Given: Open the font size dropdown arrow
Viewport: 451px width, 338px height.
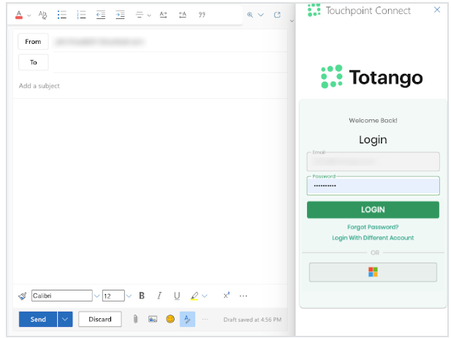Looking at the screenshot, I should [x=129, y=296].
